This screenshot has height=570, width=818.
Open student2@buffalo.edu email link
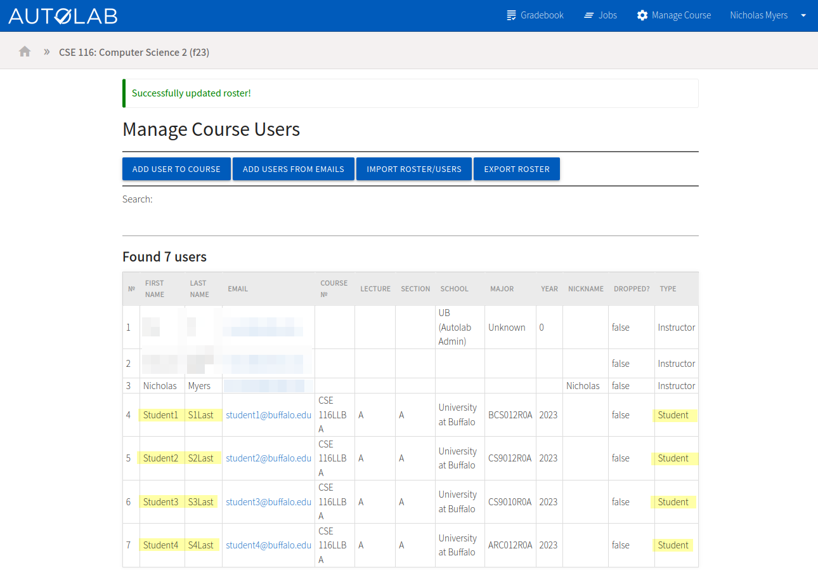pos(269,458)
